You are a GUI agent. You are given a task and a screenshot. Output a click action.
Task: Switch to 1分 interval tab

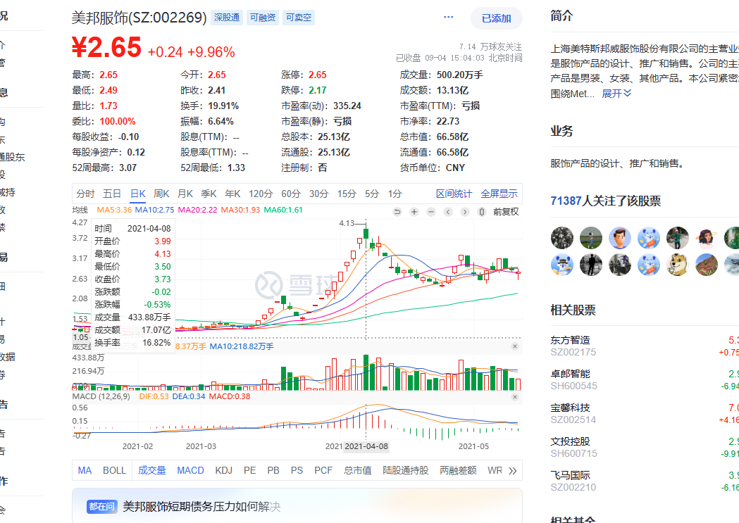[x=395, y=194]
